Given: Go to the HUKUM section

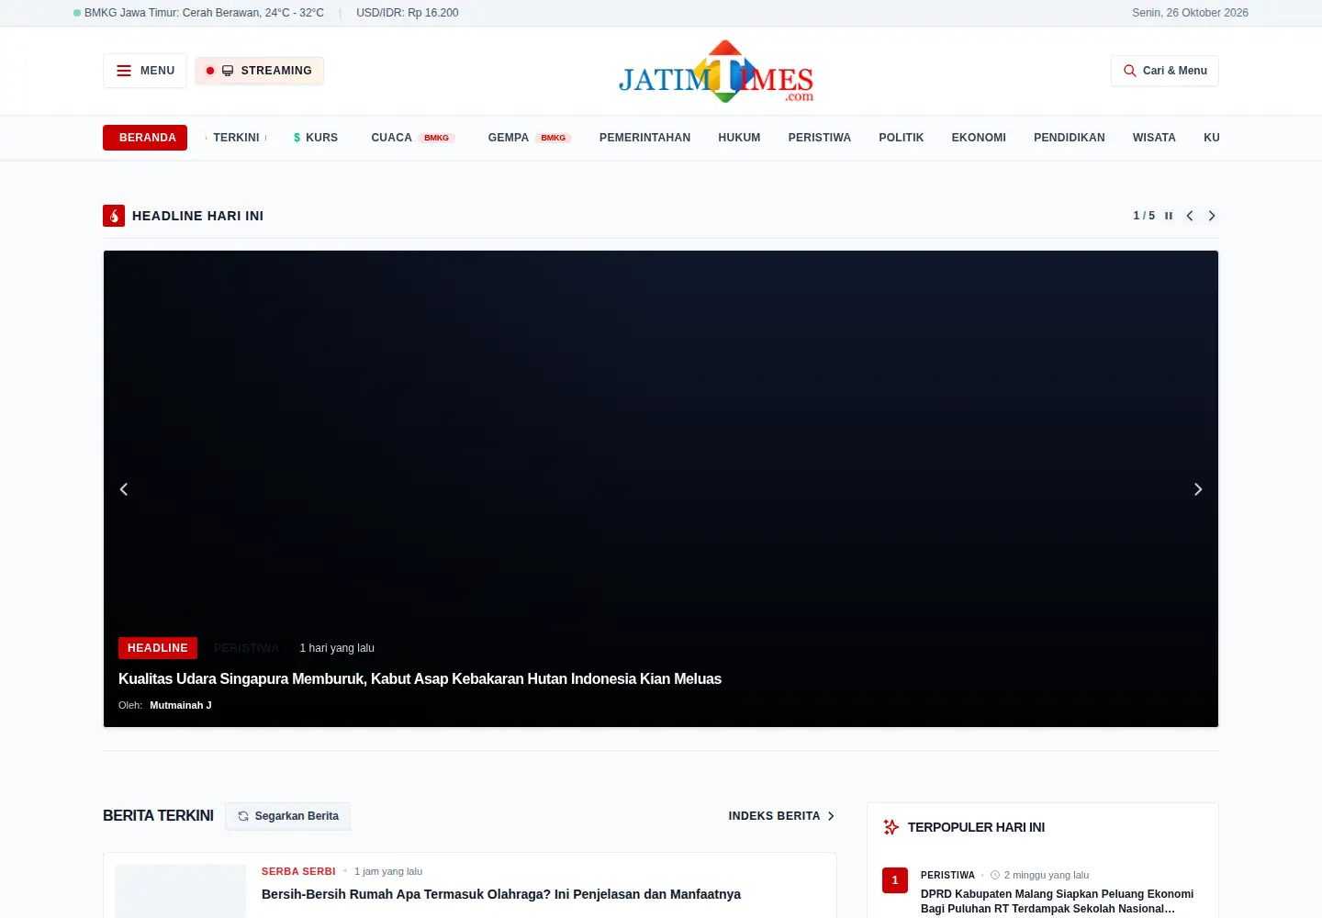Looking at the screenshot, I should (x=739, y=138).
